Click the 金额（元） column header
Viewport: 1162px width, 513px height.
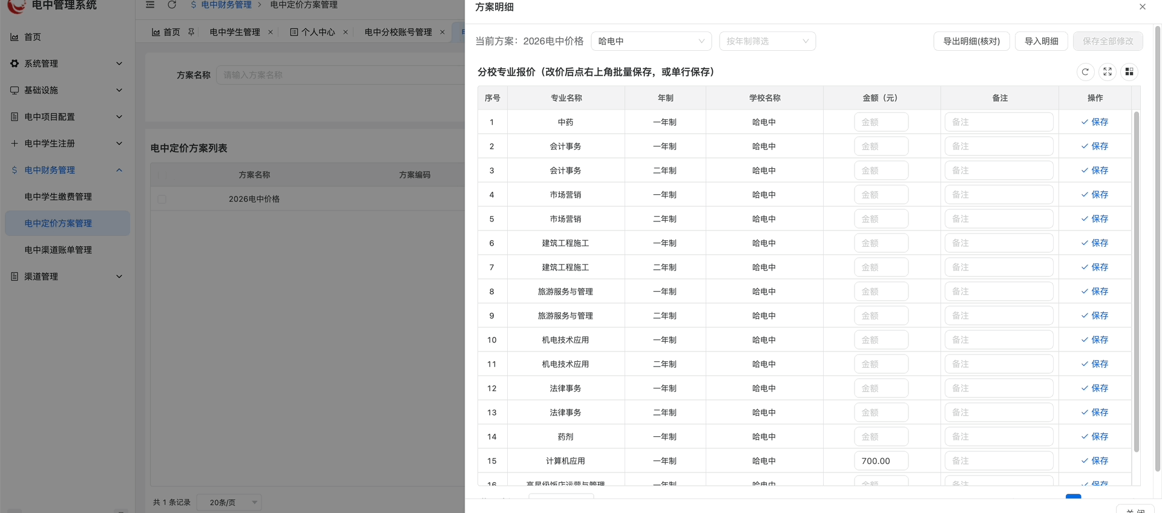point(882,98)
